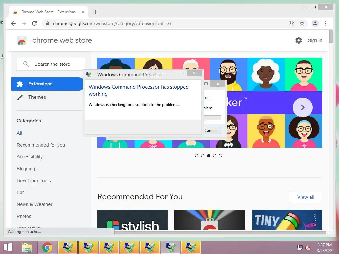The width and height of the screenshot is (339, 254).
Task: Select the second carousel dot
Action: [203, 156]
